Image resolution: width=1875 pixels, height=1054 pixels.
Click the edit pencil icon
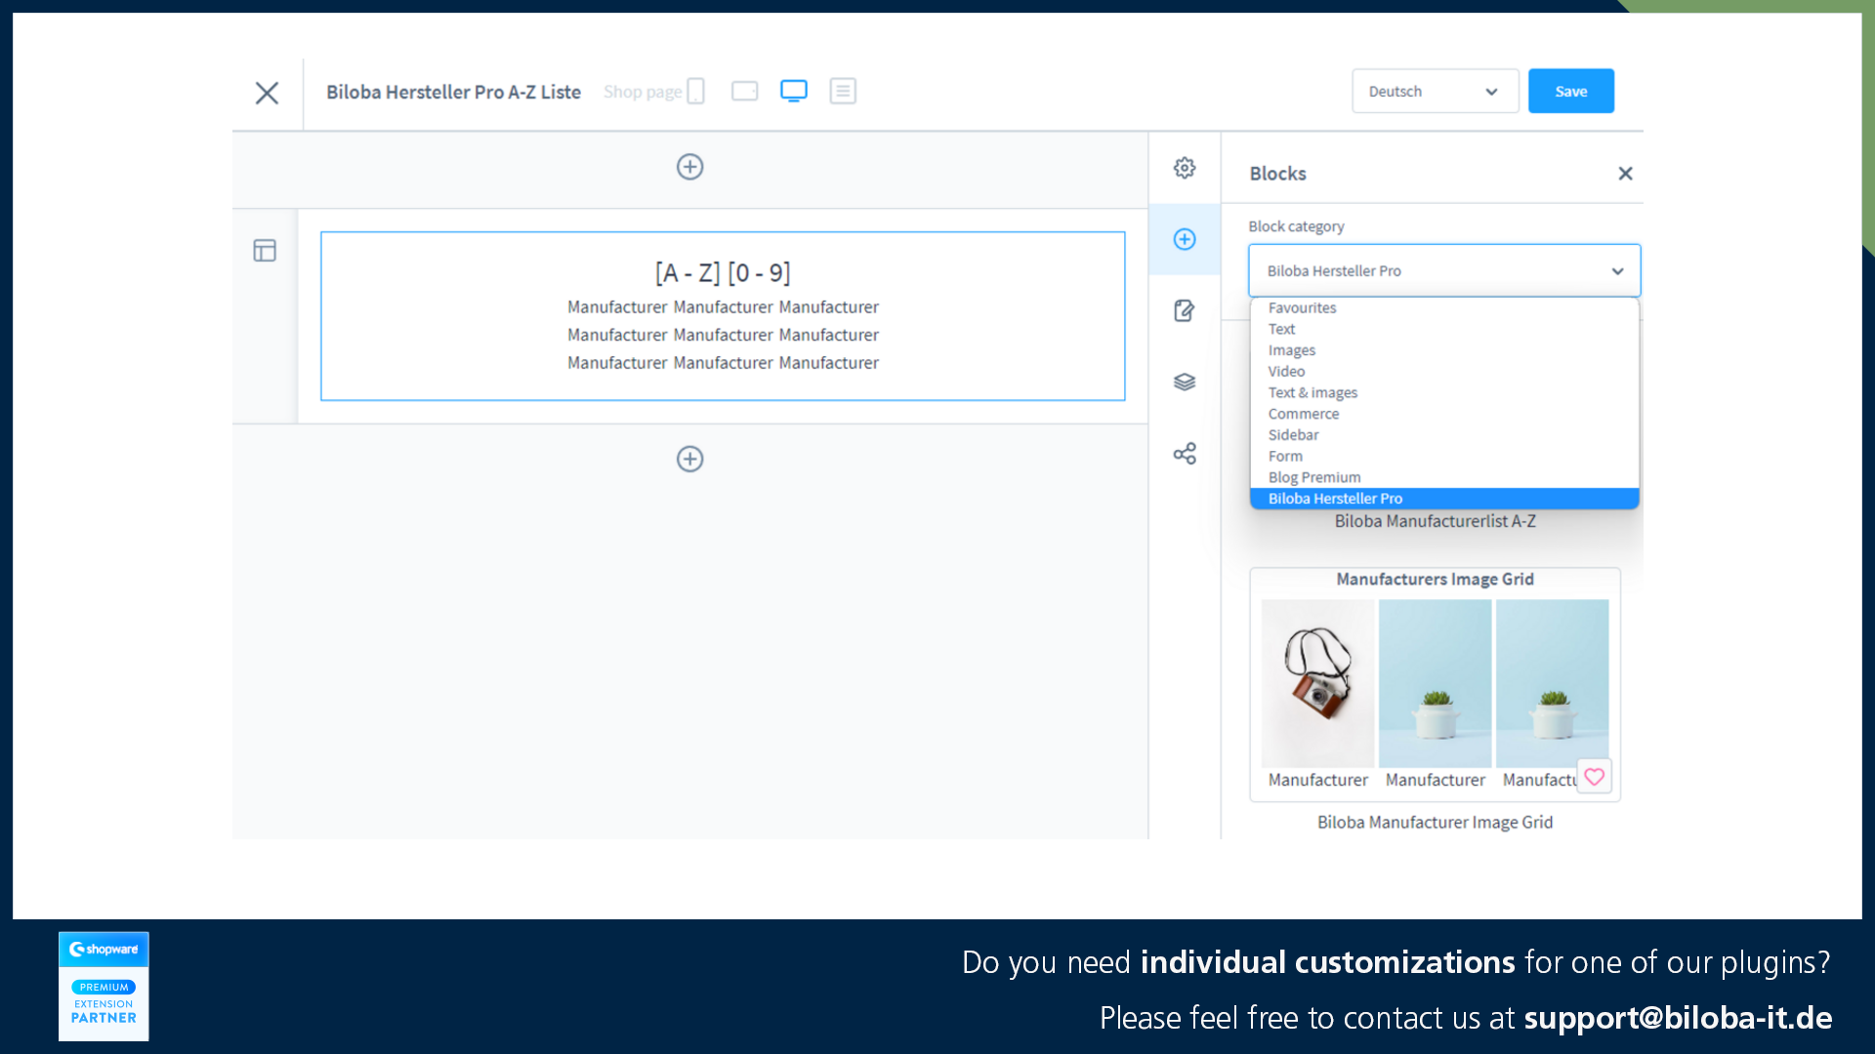pyautogui.click(x=1183, y=308)
